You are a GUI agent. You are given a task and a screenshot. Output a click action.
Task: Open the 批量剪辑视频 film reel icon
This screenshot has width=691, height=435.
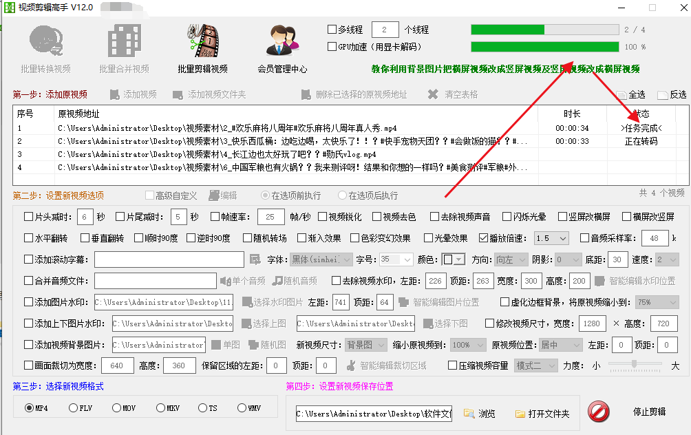(203, 41)
